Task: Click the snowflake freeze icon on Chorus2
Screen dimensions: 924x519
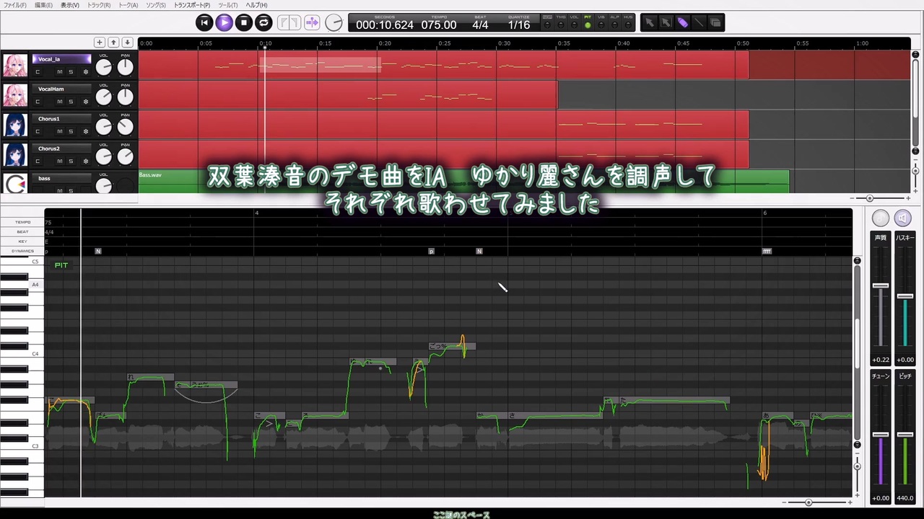Action: pos(85,161)
